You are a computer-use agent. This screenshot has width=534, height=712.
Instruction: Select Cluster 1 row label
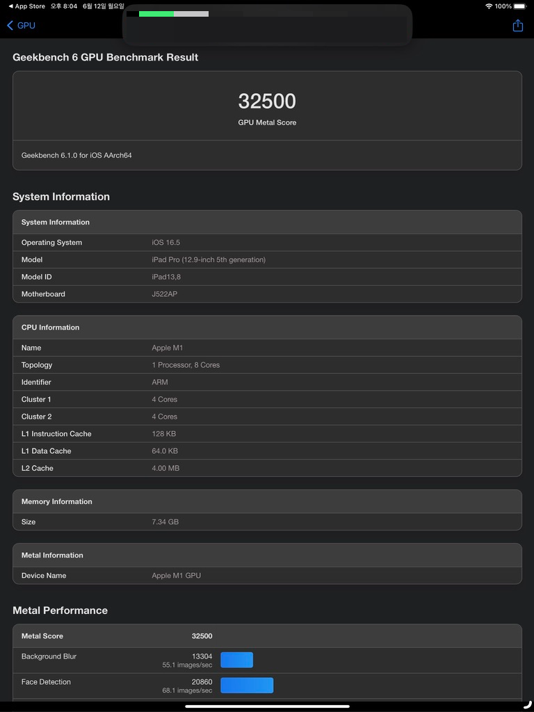pyautogui.click(x=36, y=400)
